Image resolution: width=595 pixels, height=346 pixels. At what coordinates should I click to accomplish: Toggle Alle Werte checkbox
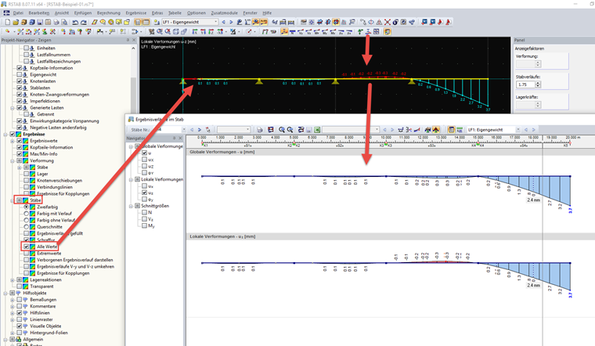click(x=26, y=247)
